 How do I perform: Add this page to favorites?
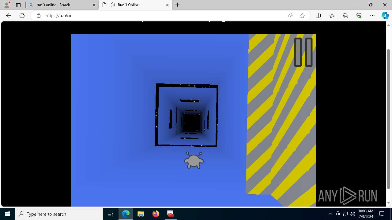(x=302, y=16)
